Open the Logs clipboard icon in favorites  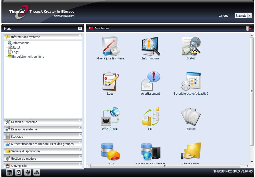tap(110, 81)
